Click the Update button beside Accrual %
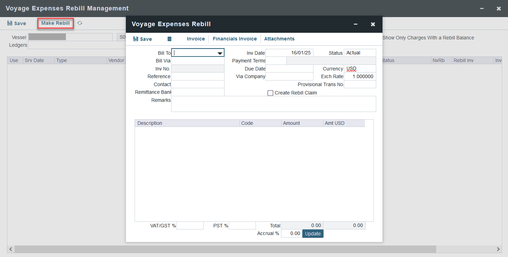508x257 pixels. 312,234
